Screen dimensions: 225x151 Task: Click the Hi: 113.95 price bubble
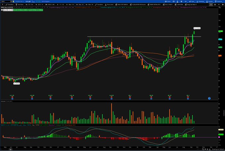(197, 28)
